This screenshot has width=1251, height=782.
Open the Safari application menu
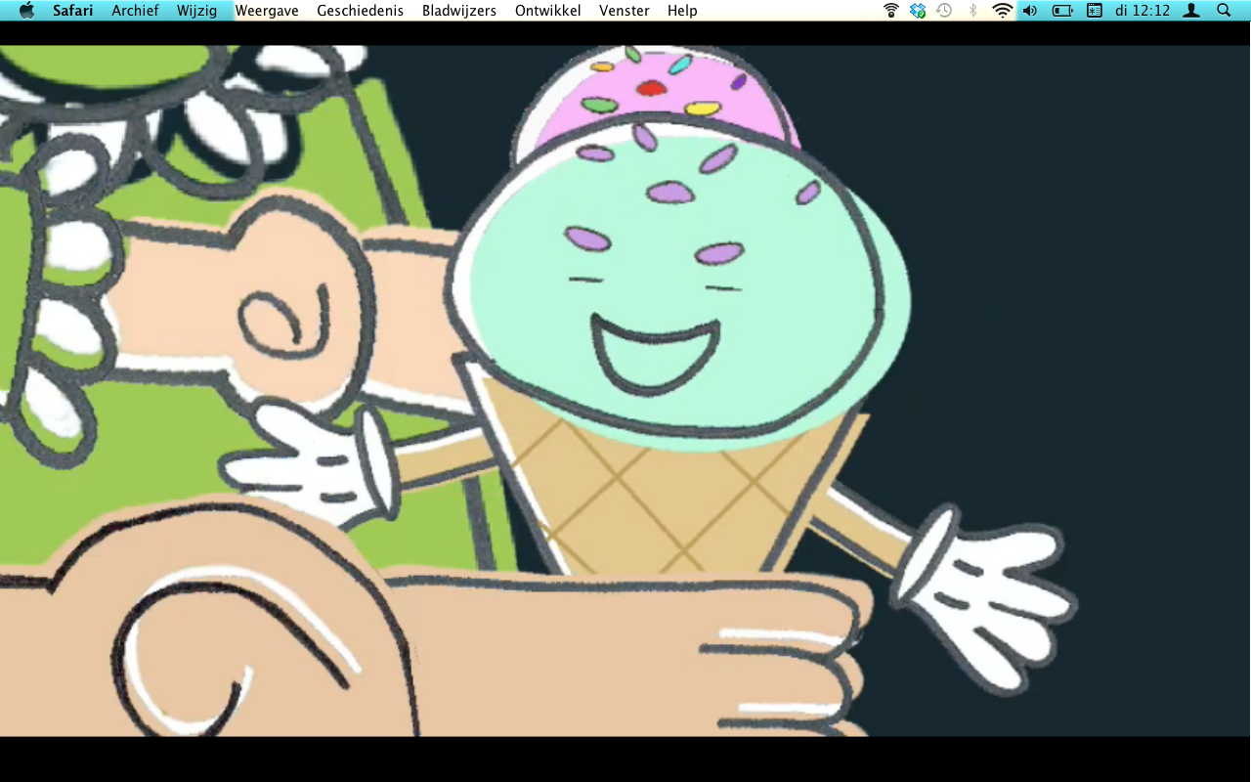pos(73,11)
